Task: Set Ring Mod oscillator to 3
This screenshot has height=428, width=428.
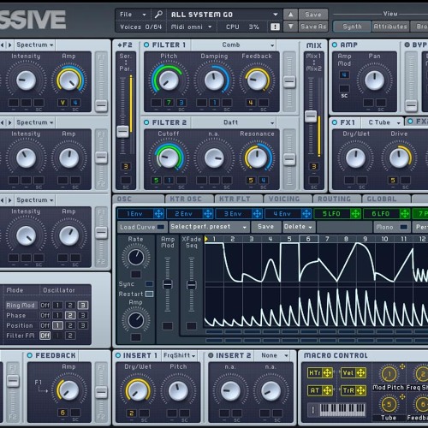Action: tap(83, 305)
